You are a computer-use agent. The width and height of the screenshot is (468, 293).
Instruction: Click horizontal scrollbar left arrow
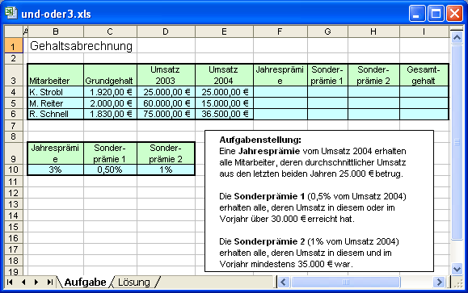pos(284,282)
